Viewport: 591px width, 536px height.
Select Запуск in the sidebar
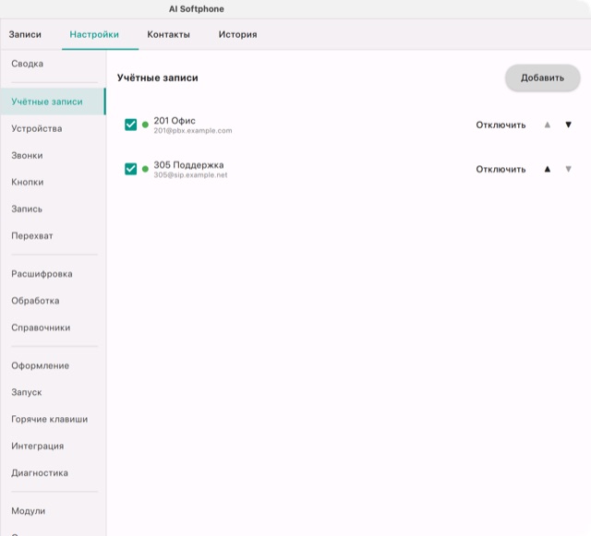pos(53,392)
